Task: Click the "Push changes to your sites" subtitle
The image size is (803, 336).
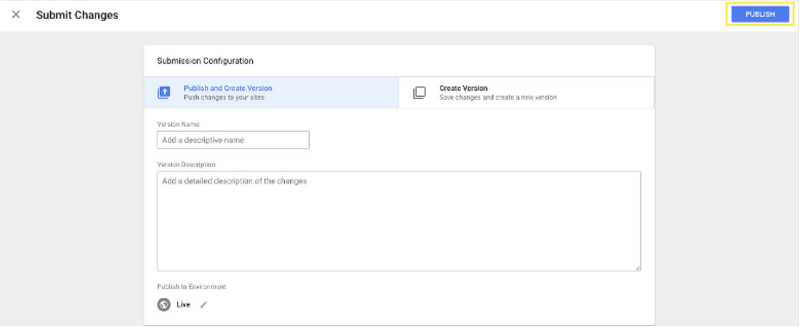Action: tap(224, 98)
